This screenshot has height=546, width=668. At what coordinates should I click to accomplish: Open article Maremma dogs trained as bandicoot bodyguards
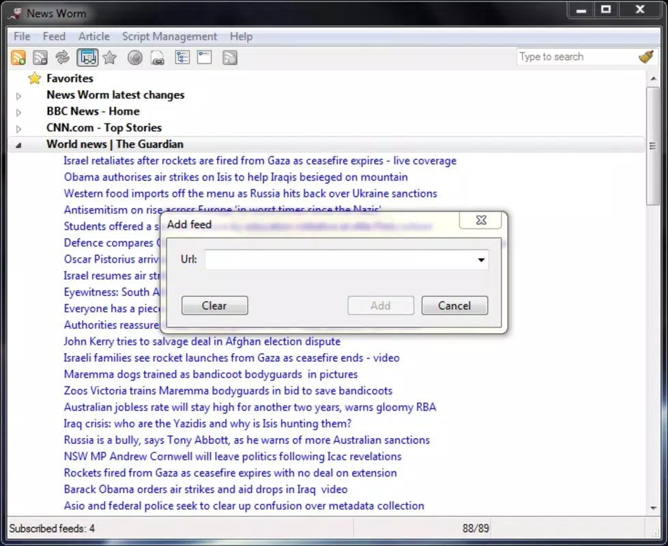(211, 374)
